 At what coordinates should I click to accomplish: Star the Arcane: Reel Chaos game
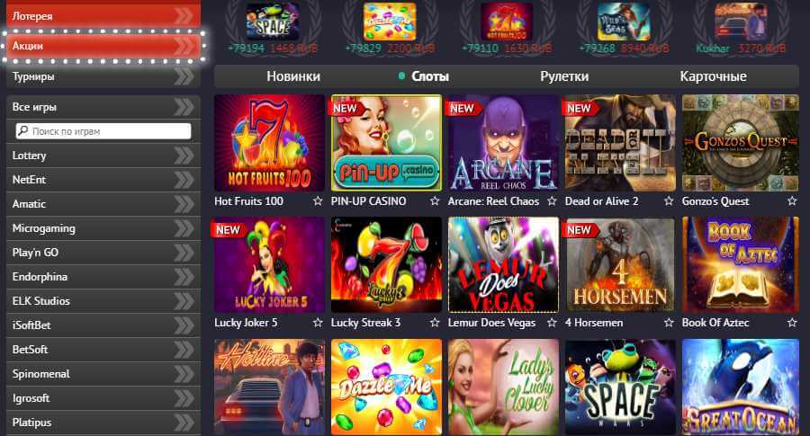click(x=552, y=200)
